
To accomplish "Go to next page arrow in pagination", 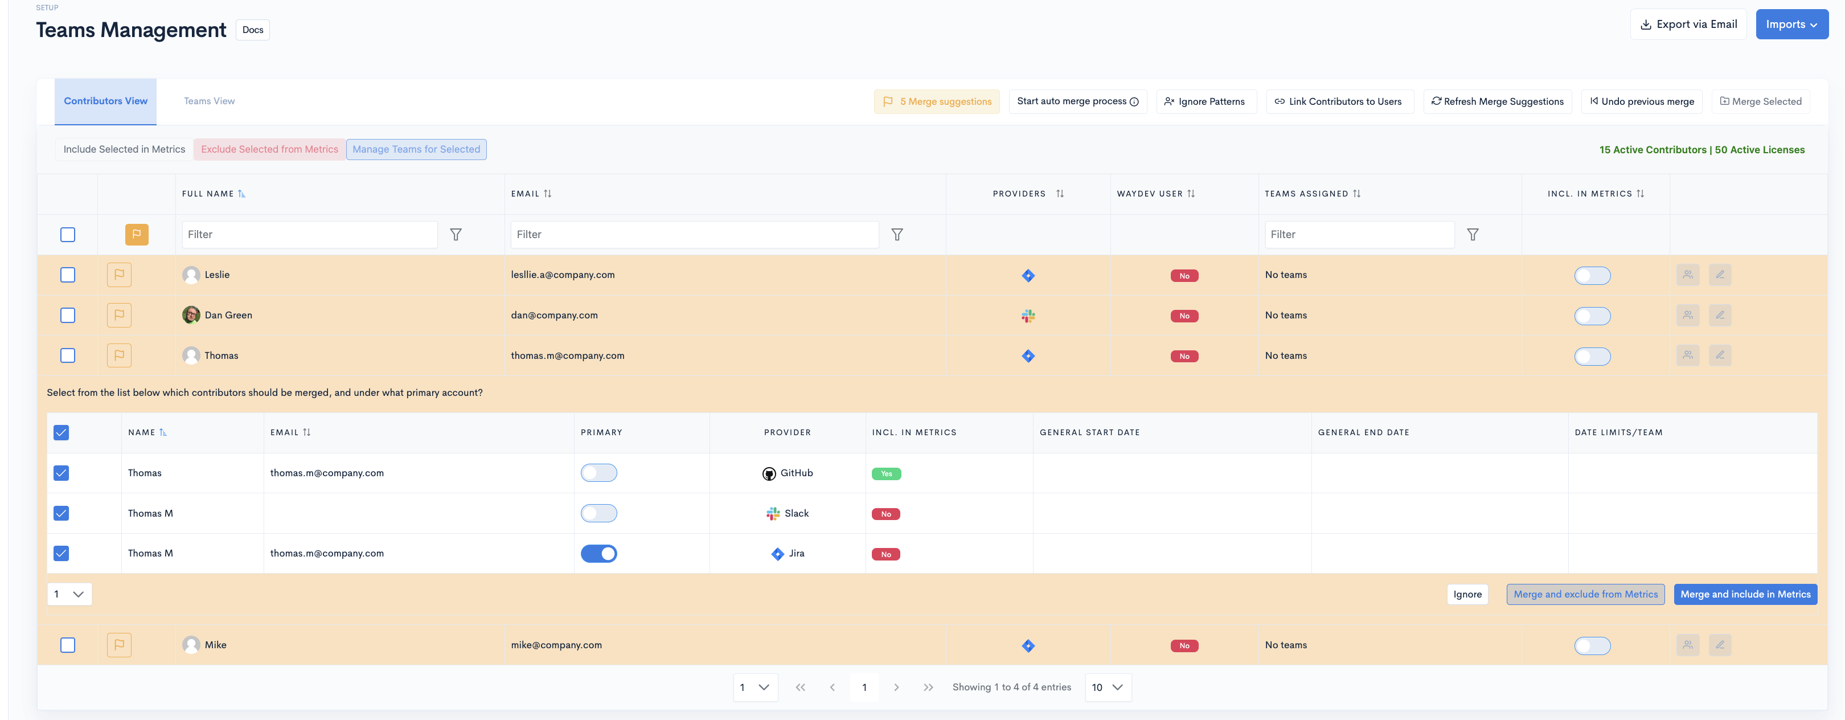I will (x=896, y=687).
